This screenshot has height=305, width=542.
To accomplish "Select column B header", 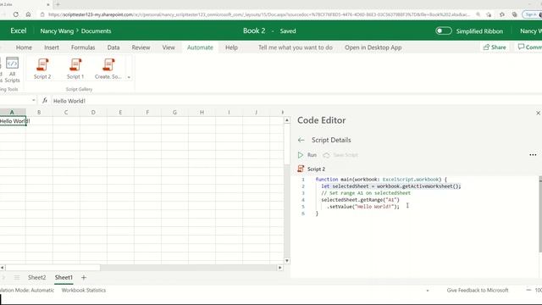I will 39,112.
